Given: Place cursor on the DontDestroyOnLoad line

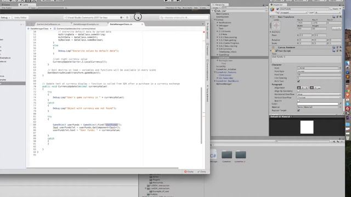Looking at the screenshot, I should tap(74, 73).
